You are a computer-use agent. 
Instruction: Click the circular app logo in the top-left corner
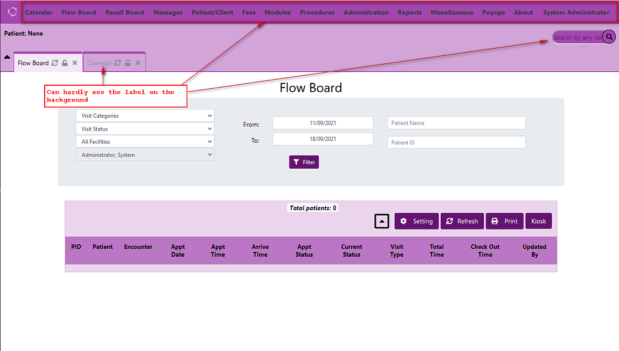[11, 11]
